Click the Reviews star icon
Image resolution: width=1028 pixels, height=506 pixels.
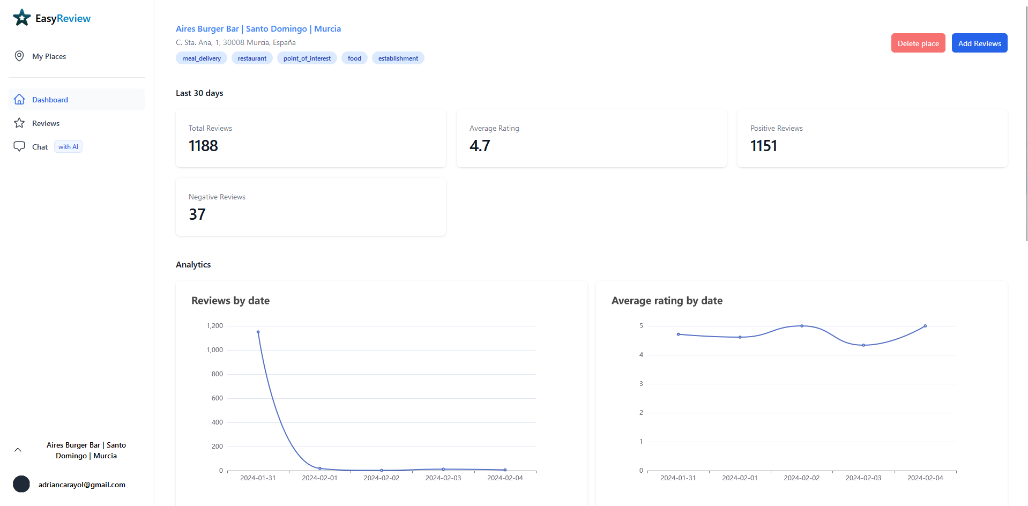coord(19,123)
